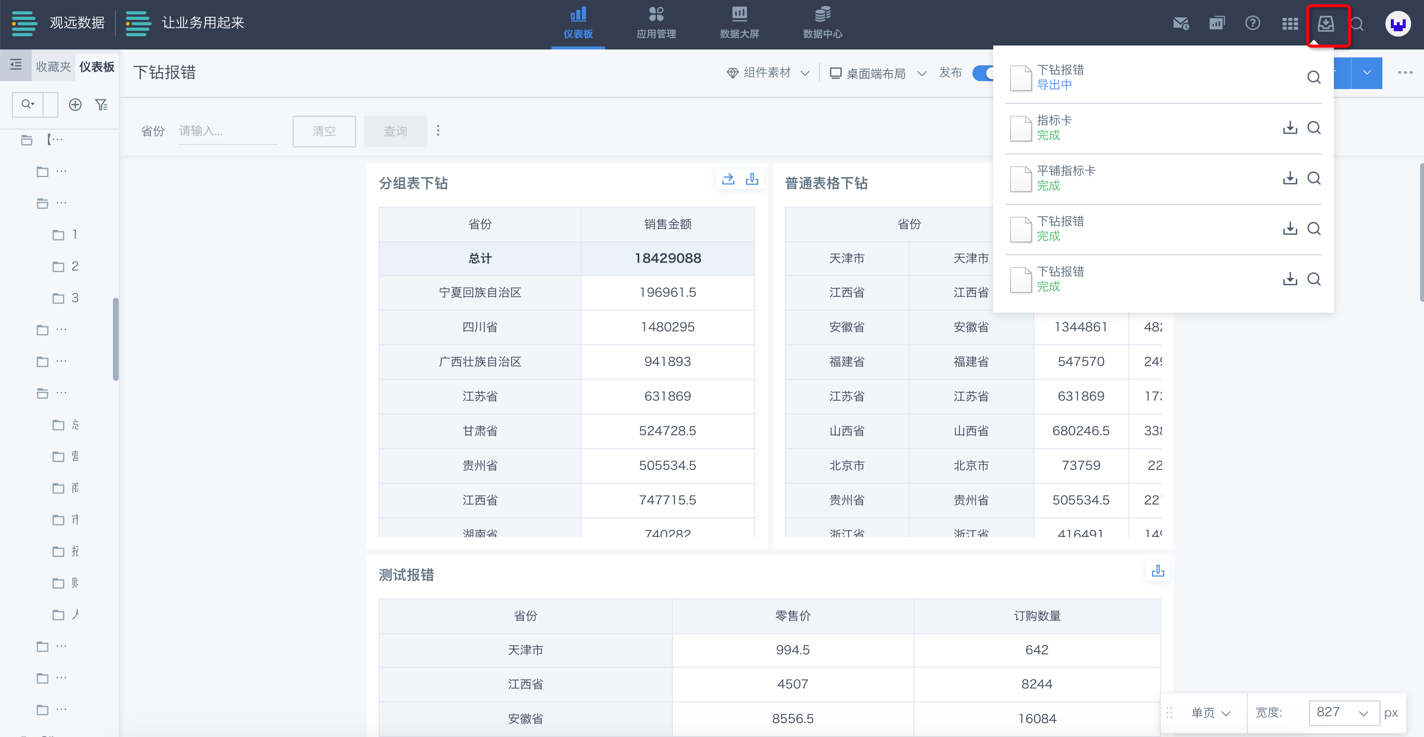Select folder 2 in sidebar tree
Image resolution: width=1424 pixels, height=737 pixels.
tap(65, 267)
